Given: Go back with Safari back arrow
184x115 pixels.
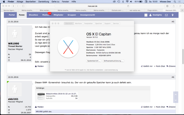Looking at the screenshot, I should click(x=13, y=6).
